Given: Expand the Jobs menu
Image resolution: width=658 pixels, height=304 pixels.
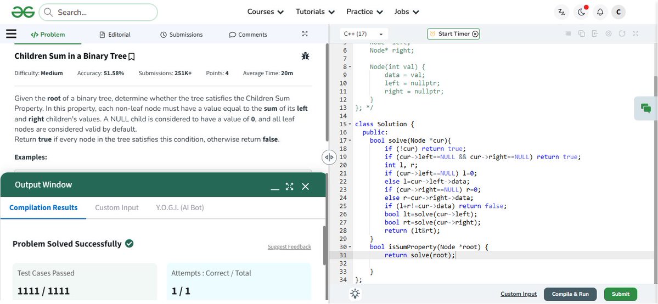Looking at the screenshot, I should tap(407, 12).
